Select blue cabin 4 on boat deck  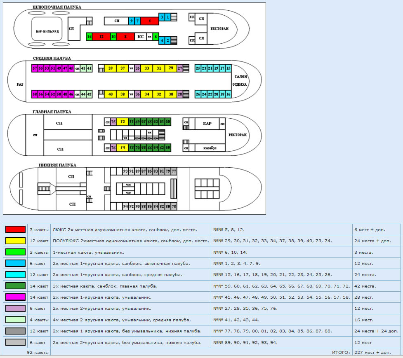(x=162, y=40)
